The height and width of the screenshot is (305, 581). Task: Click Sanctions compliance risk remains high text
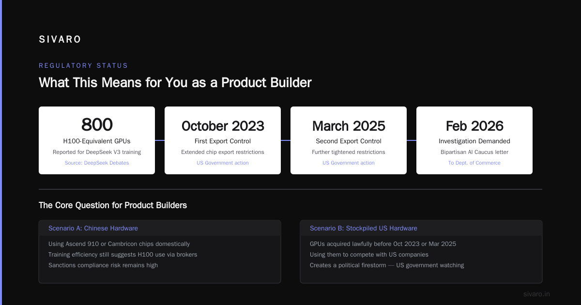point(103,265)
